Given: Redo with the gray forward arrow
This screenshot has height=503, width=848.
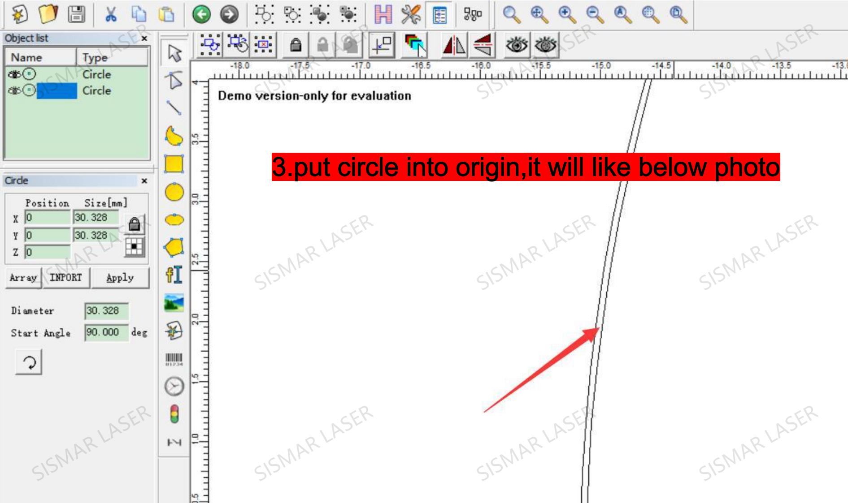Looking at the screenshot, I should (229, 14).
